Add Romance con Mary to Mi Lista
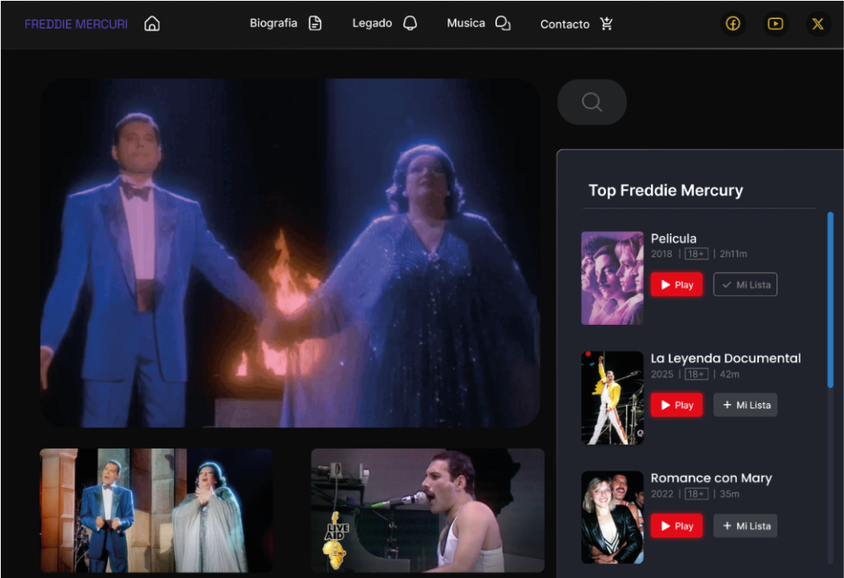Image resolution: width=844 pixels, height=578 pixels. pyautogui.click(x=745, y=526)
